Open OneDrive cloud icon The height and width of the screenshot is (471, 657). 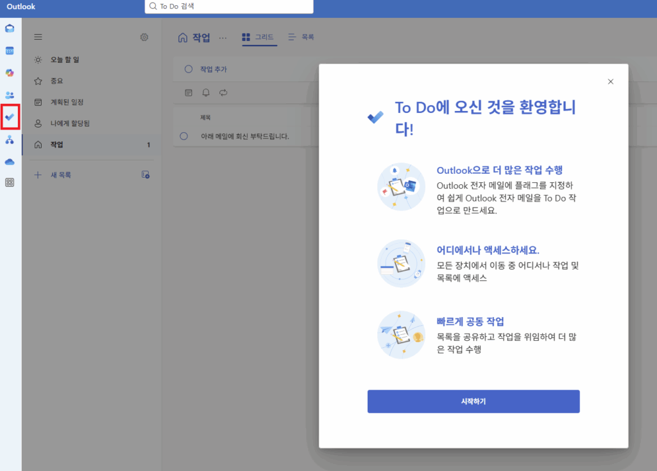pyautogui.click(x=10, y=161)
